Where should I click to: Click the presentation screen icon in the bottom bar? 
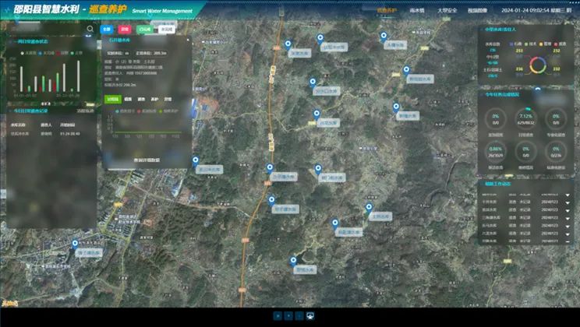tap(310, 316)
